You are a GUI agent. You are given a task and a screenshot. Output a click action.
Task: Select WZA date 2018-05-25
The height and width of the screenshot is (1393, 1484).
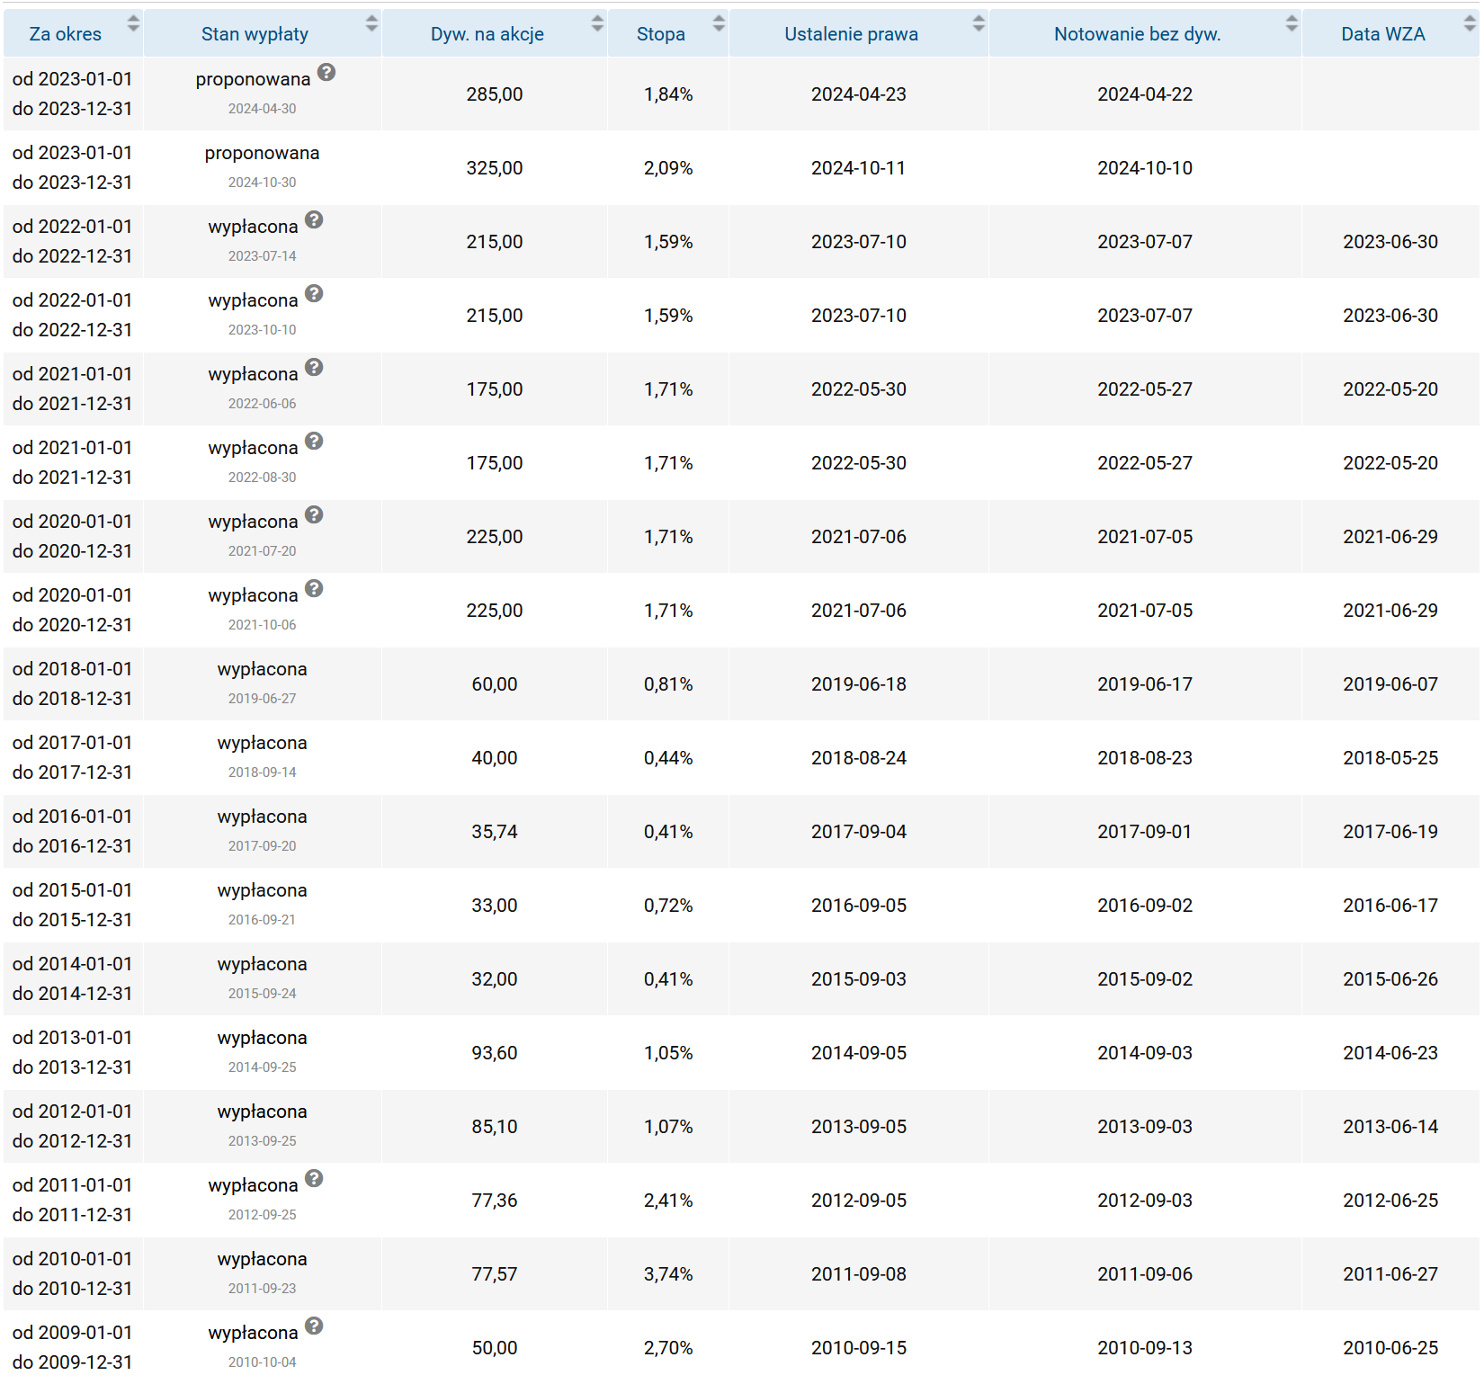click(x=1390, y=758)
